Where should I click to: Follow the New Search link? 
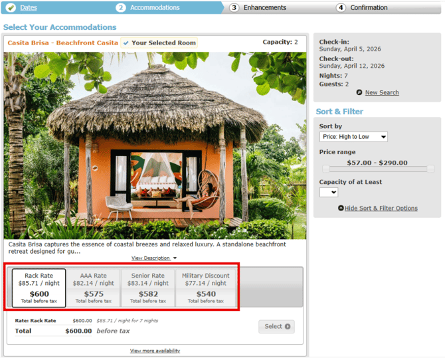pyautogui.click(x=382, y=93)
